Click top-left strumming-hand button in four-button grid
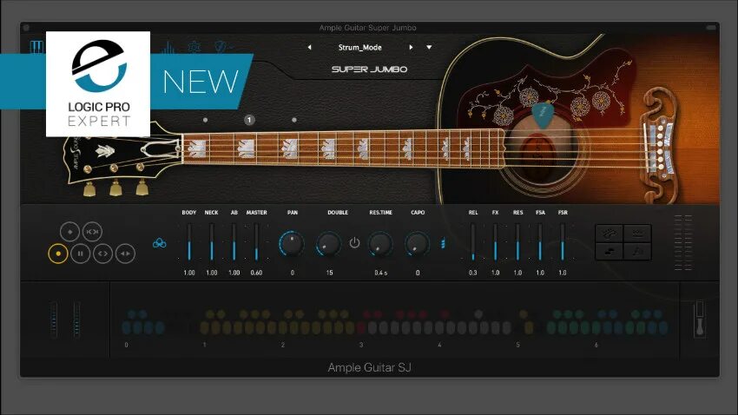The image size is (738, 415). tap(609, 234)
